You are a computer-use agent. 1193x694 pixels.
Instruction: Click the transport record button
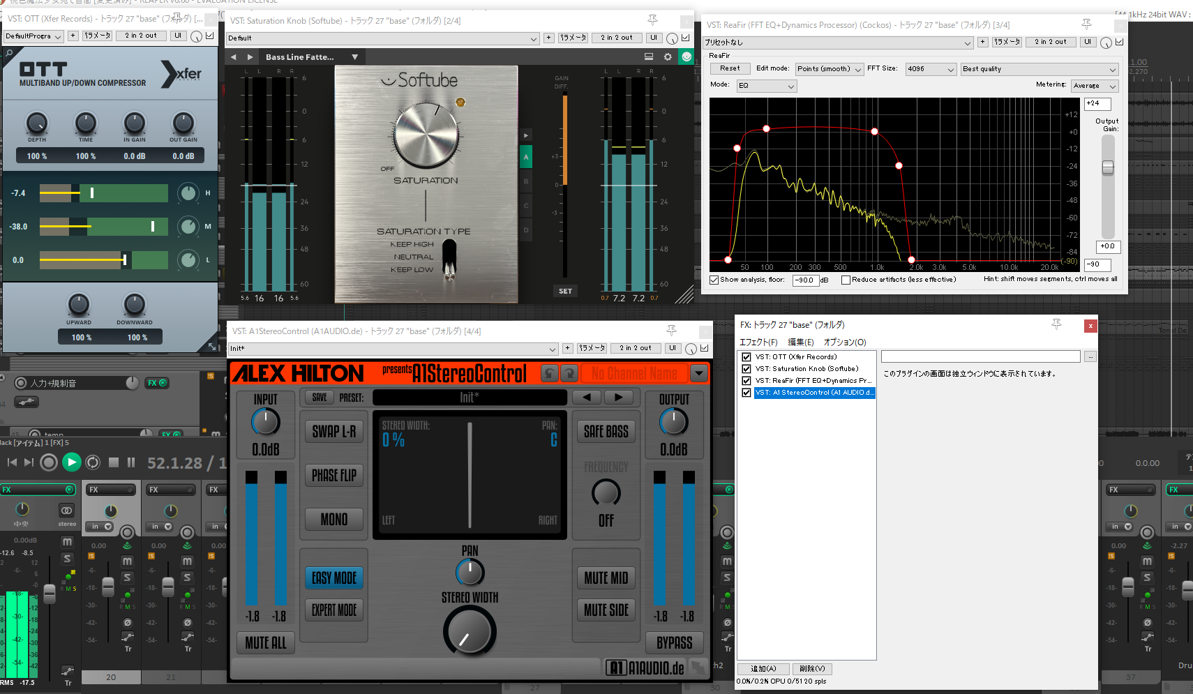pos(49,462)
